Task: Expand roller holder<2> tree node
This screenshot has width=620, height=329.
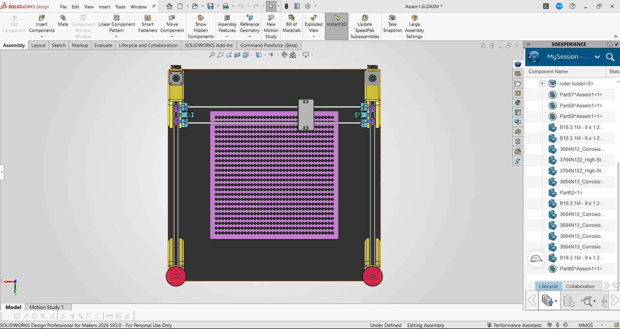Action: (542, 84)
